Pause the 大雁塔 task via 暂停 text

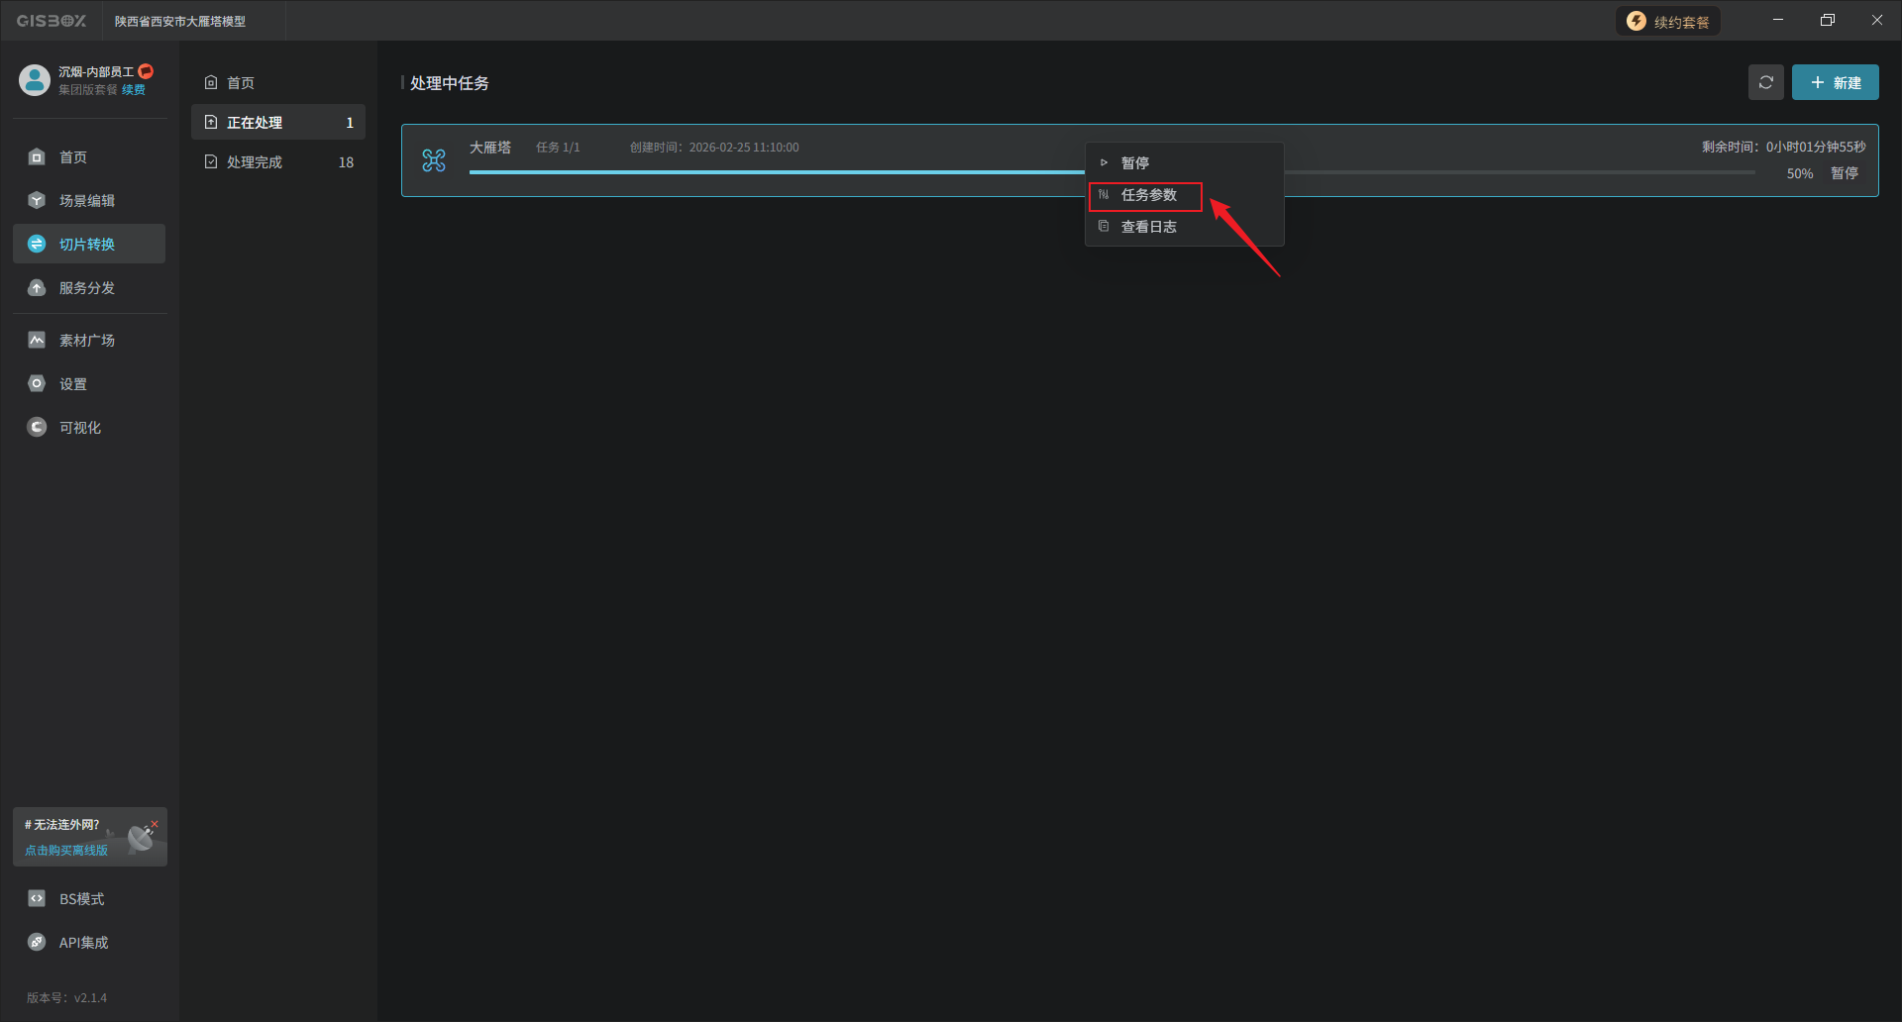click(x=1844, y=173)
